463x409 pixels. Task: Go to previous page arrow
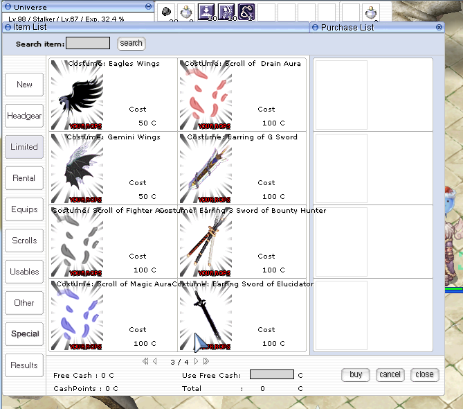click(155, 361)
